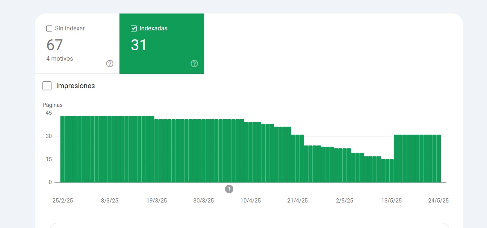Click the 67 count on Sin indexar card
Image resolution: width=487 pixels, height=228 pixels.
pyautogui.click(x=54, y=45)
